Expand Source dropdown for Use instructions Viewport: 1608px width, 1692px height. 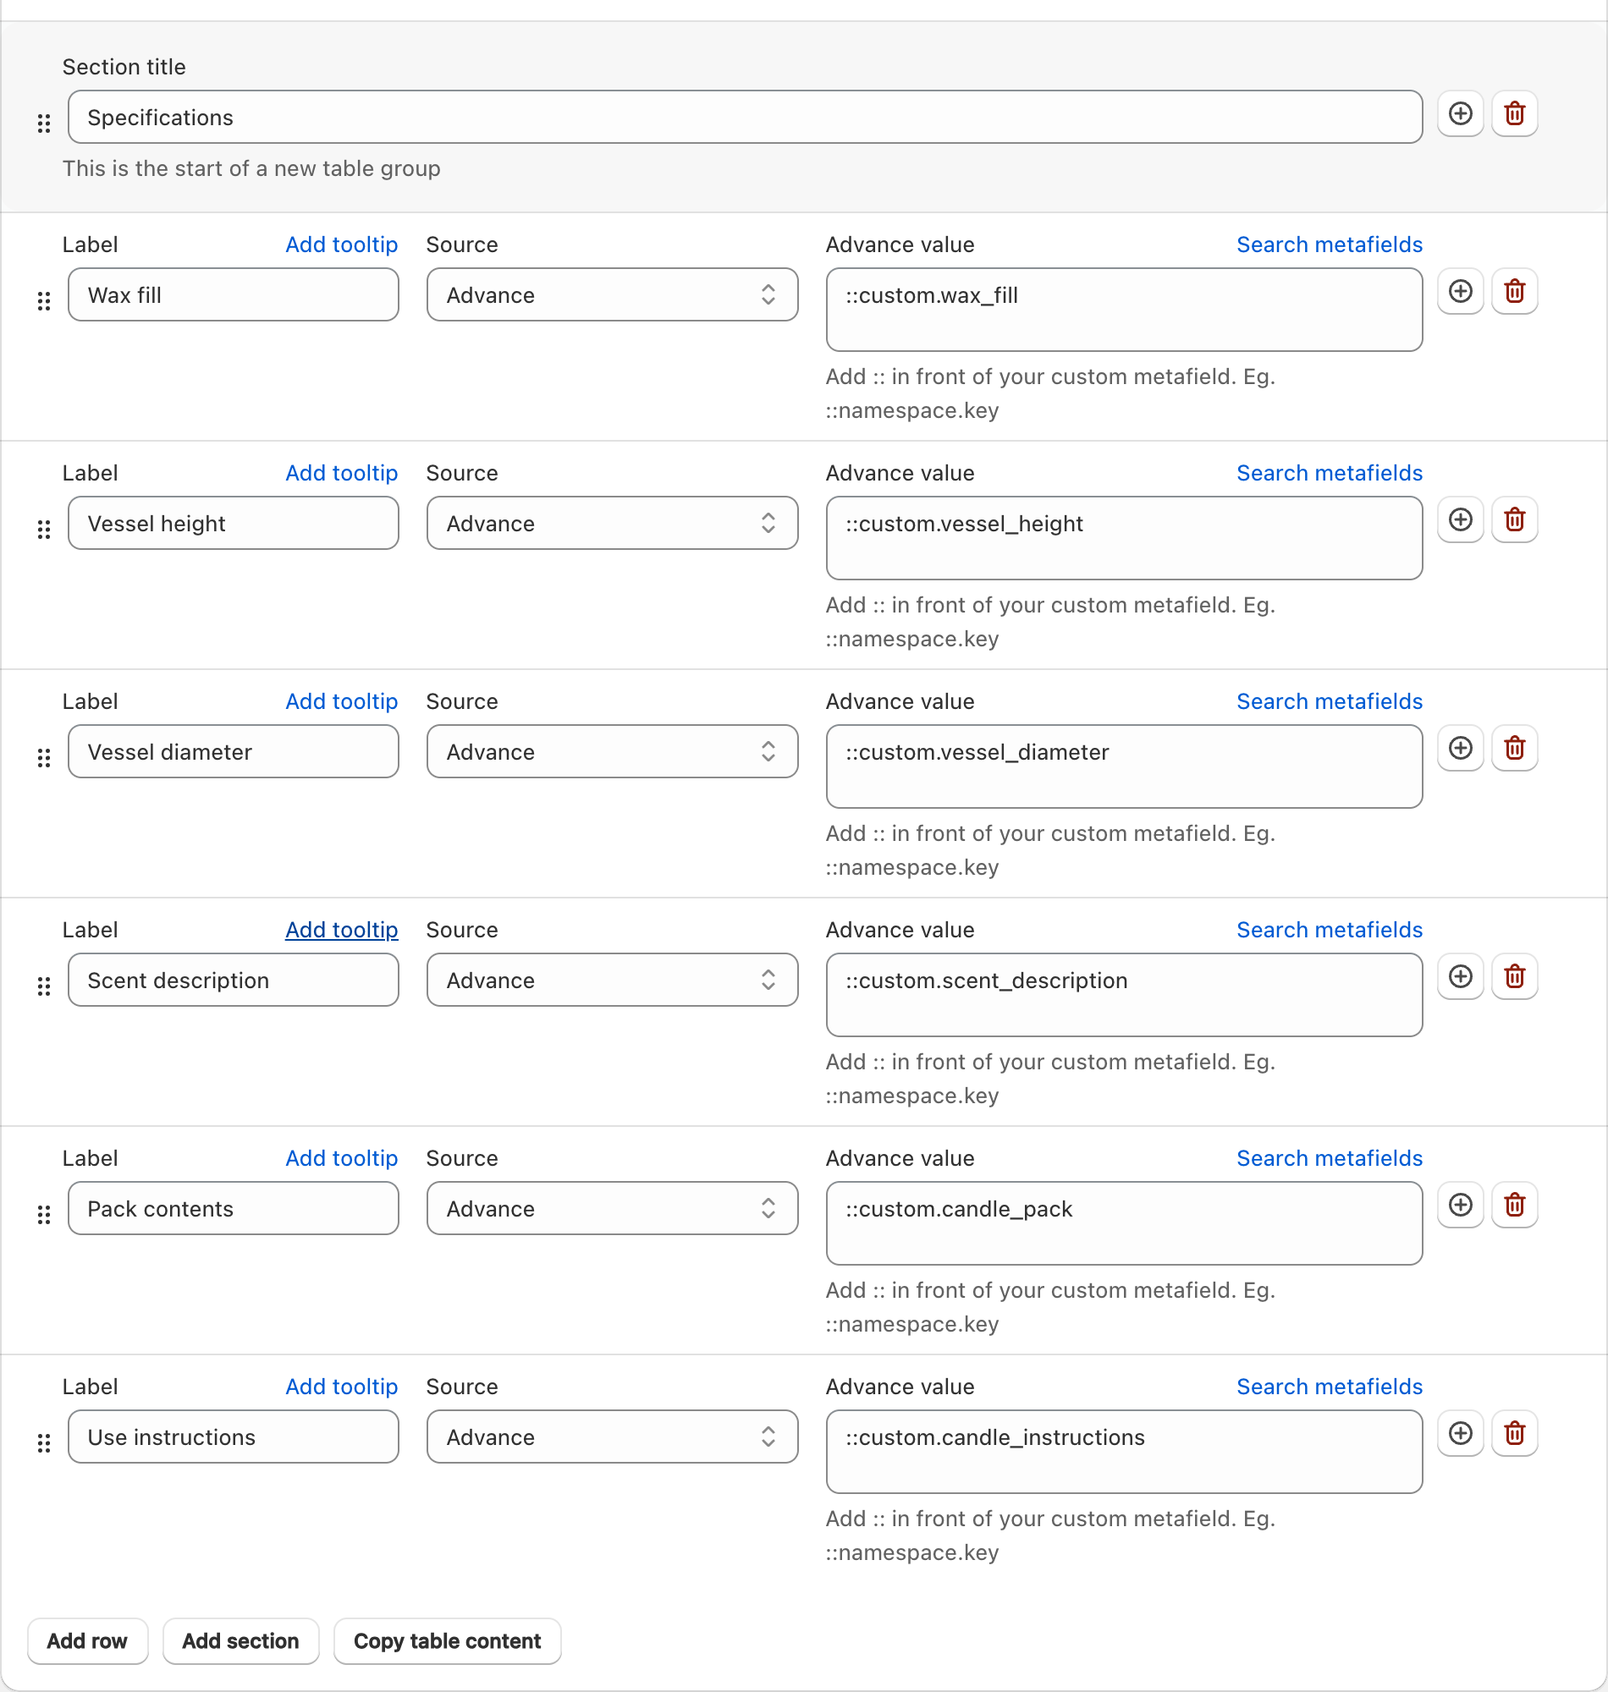point(612,1437)
